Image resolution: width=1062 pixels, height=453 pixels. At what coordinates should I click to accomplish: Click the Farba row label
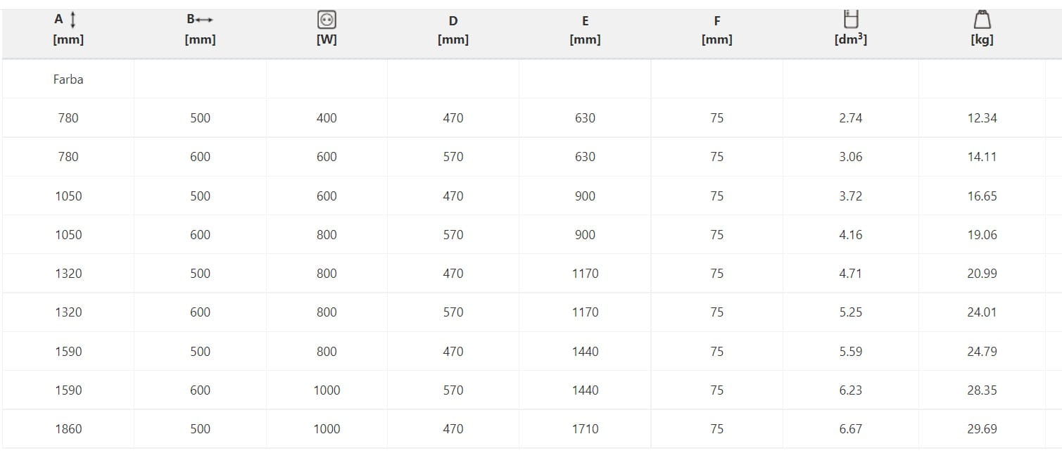point(68,79)
